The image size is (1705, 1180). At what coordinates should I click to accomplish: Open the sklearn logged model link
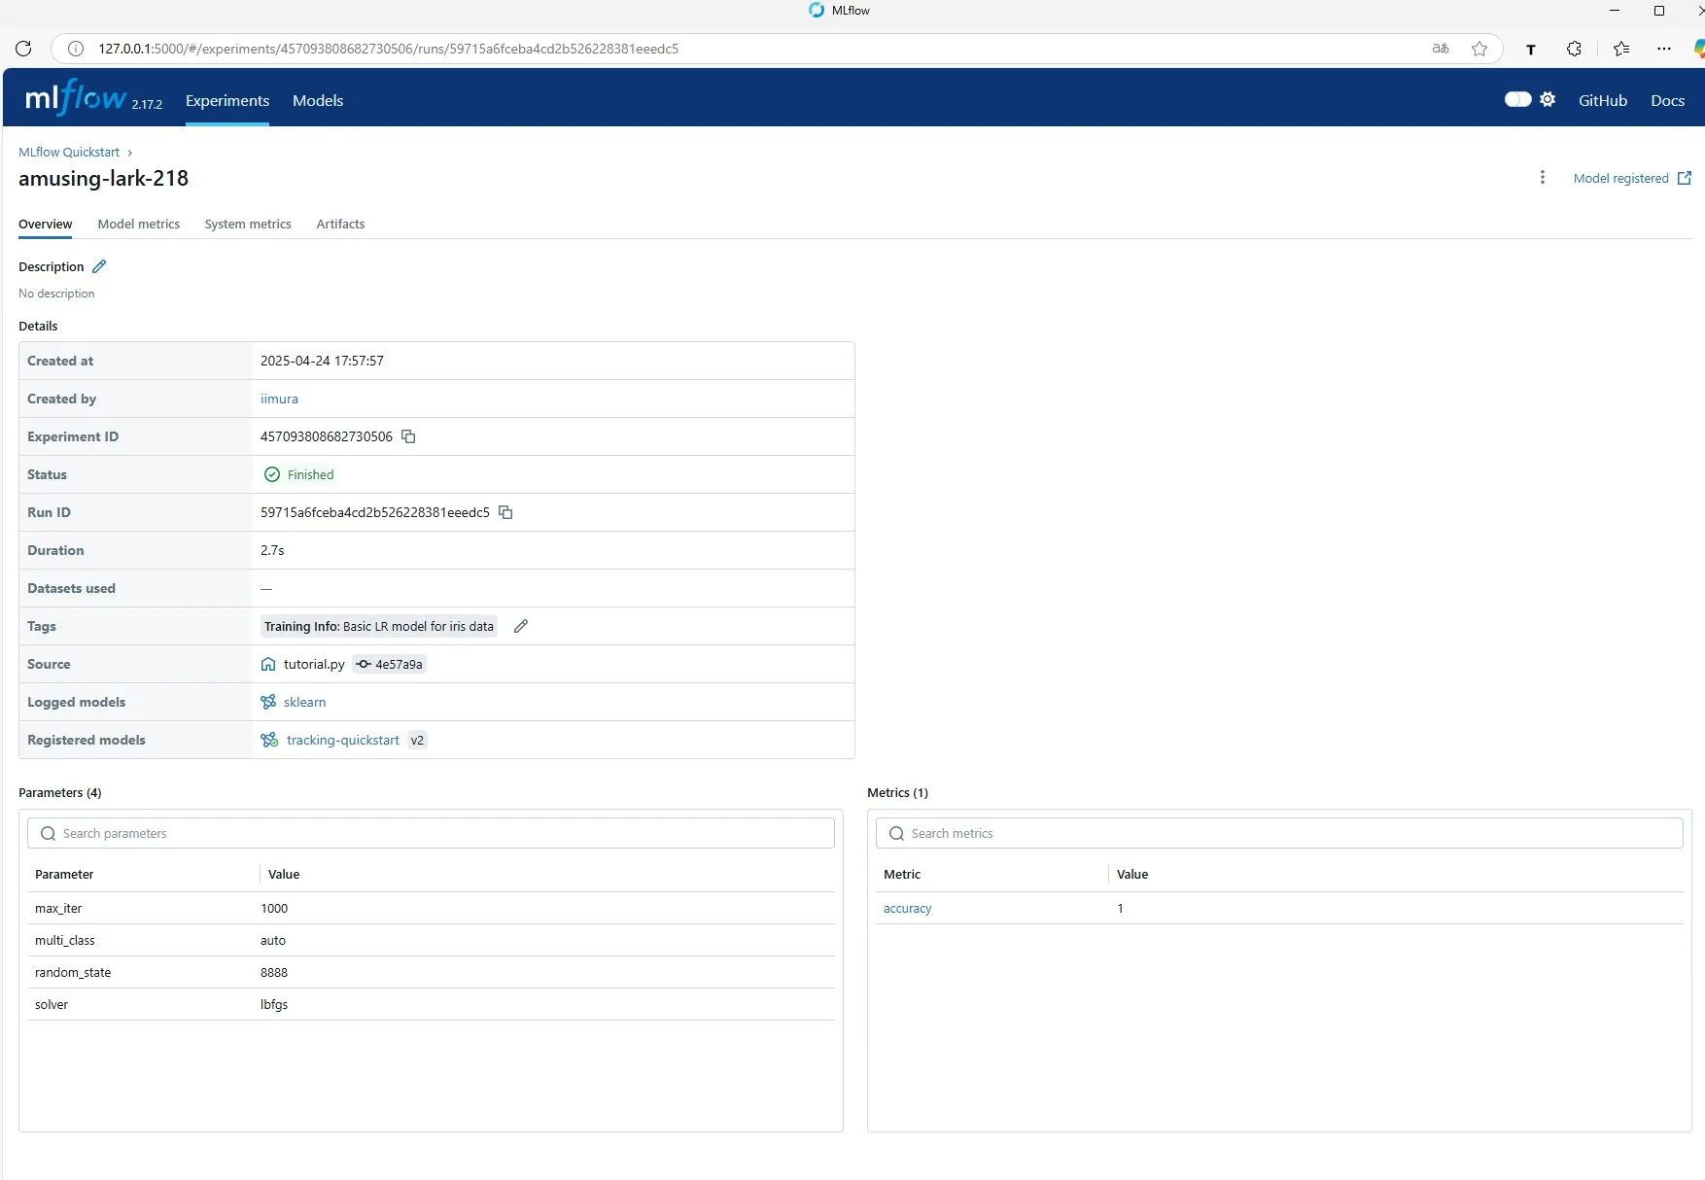(304, 702)
